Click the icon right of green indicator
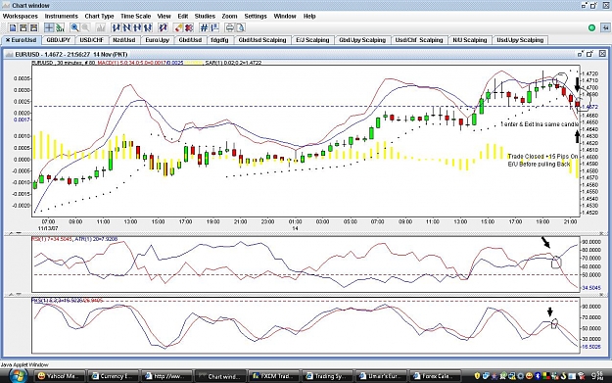The image size is (612, 383). 605,27
